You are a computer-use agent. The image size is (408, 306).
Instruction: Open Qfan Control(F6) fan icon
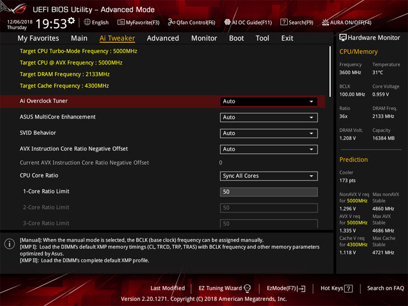pyautogui.click(x=172, y=22)
